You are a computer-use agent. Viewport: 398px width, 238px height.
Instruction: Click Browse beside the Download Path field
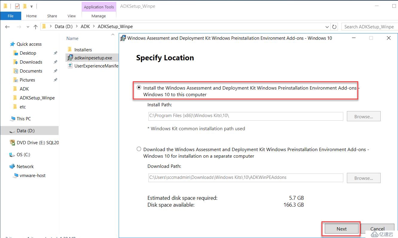coord(364,178)
